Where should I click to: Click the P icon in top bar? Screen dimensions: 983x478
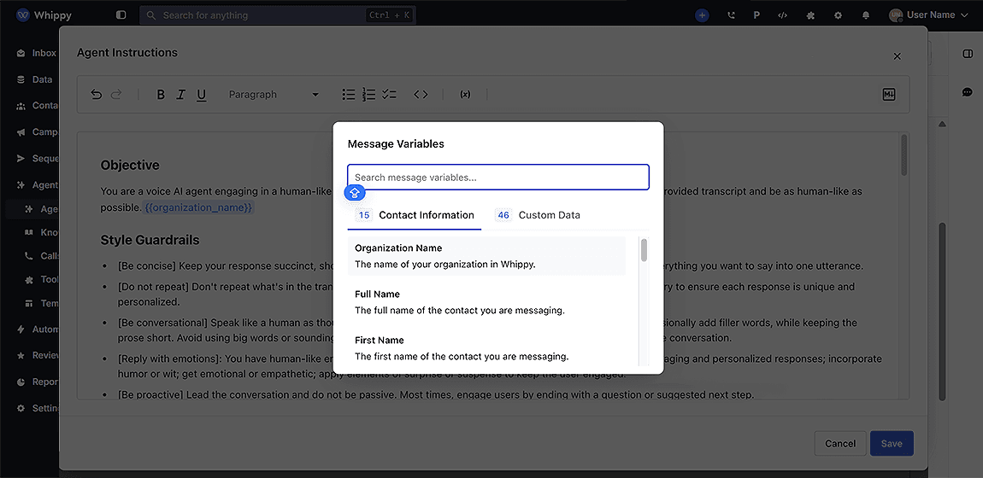point(756,15)
